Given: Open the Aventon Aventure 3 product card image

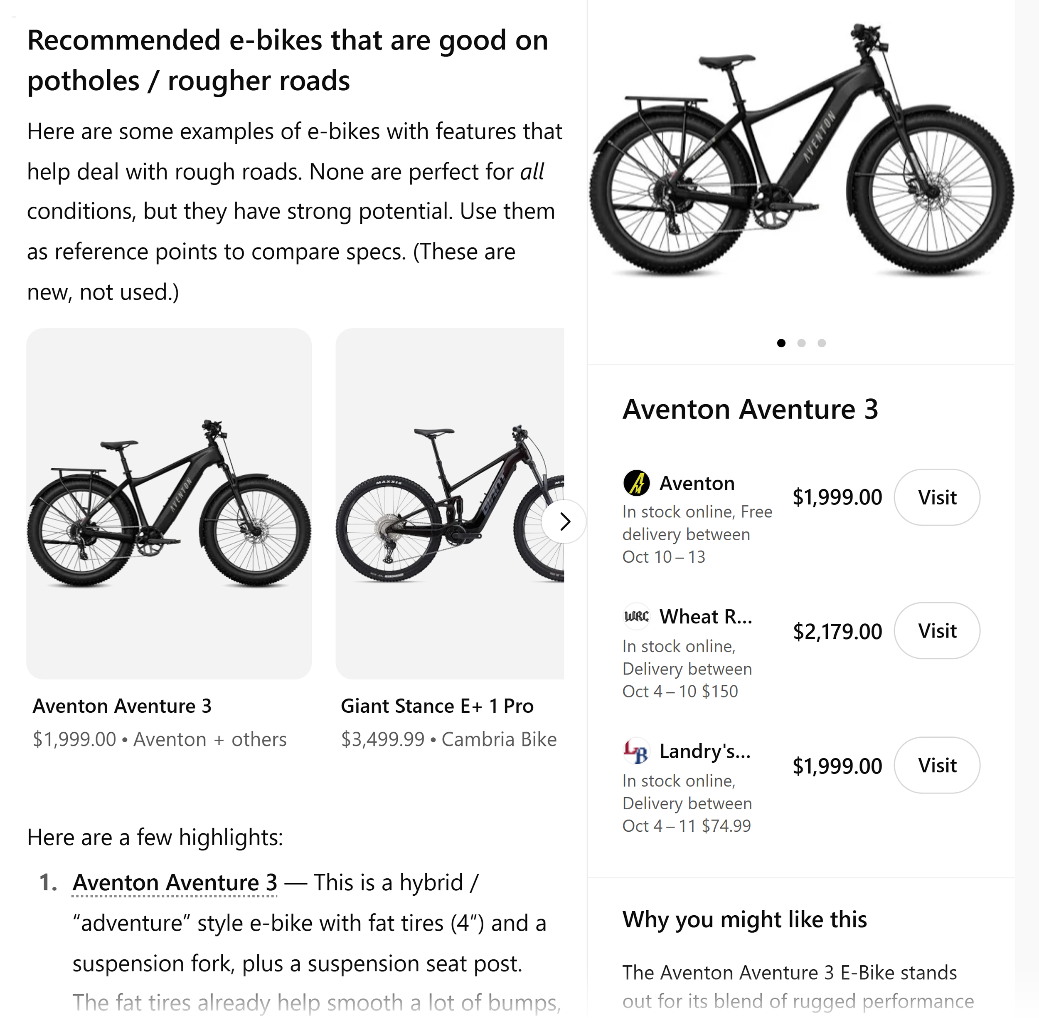Looking at the screenshot, I should (169, 504).
